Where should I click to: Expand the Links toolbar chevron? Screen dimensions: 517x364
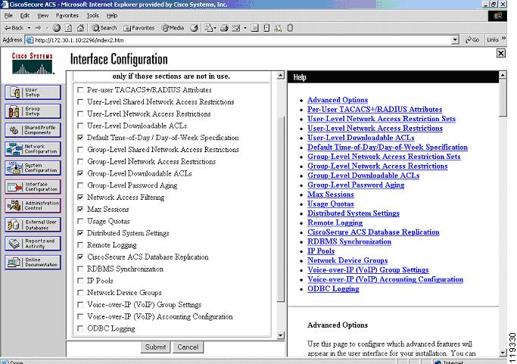[x=503, y=39]
